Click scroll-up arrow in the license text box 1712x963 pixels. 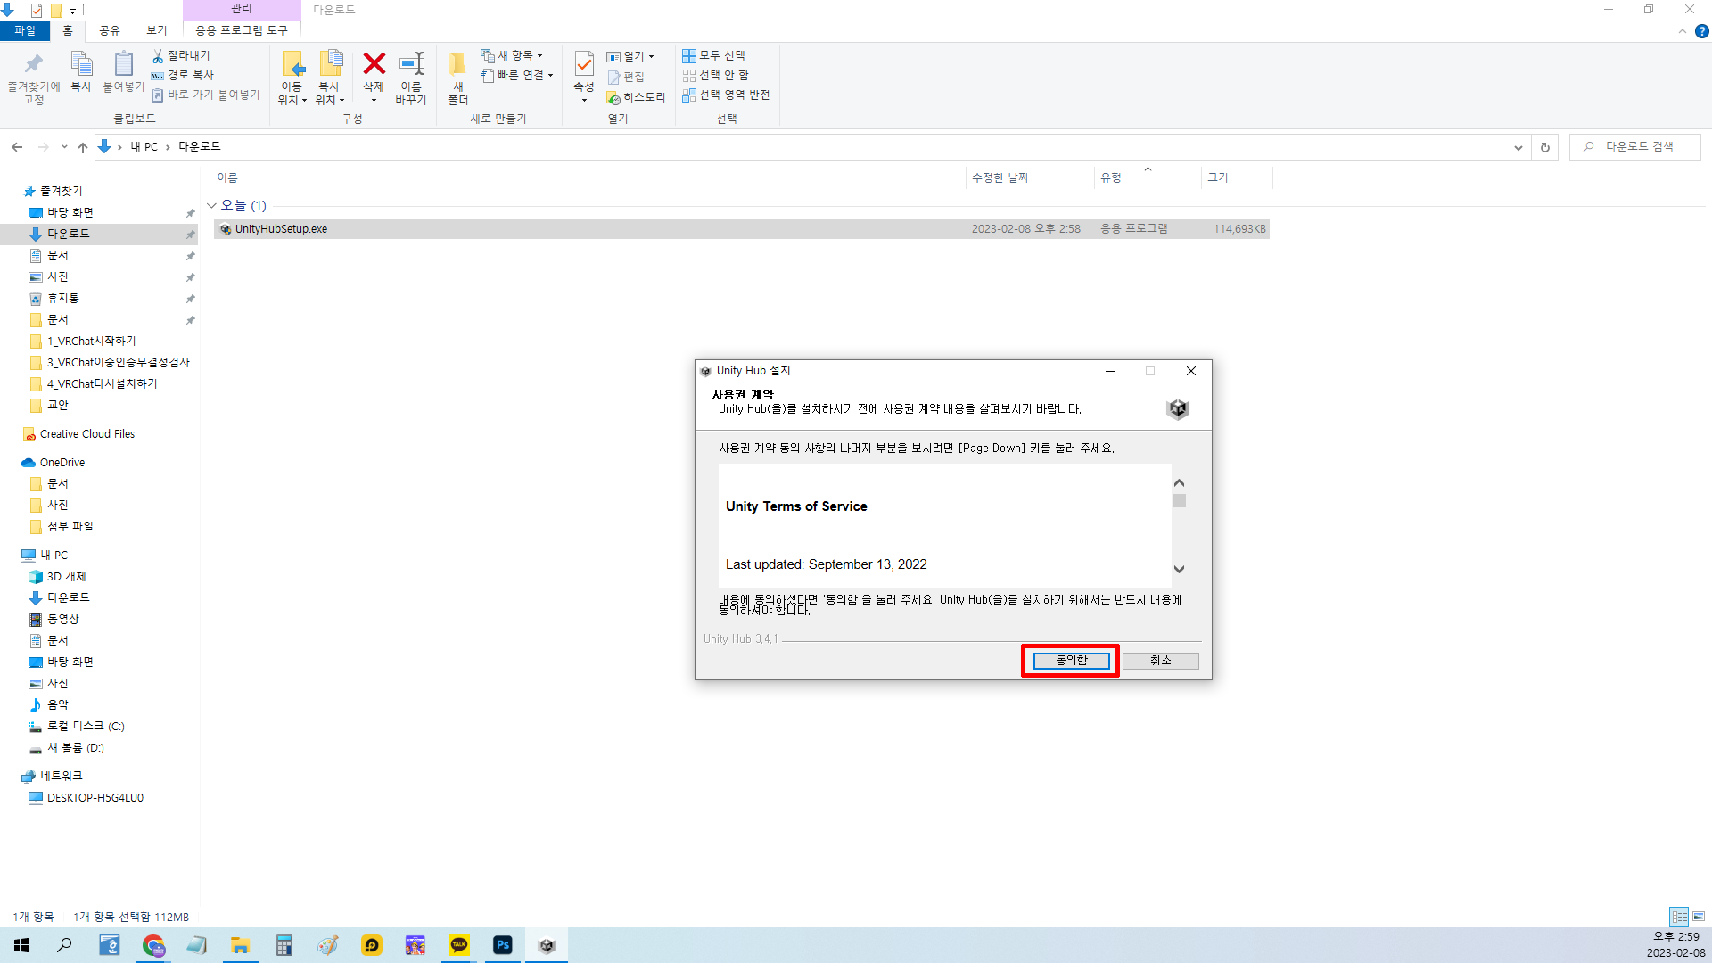pyautogui.click(x=1179, y=482)
